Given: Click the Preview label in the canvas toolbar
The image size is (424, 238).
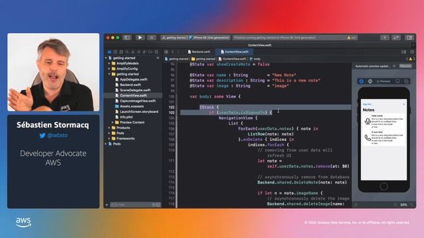Looking at the screenshot, I should pos(384,81).
